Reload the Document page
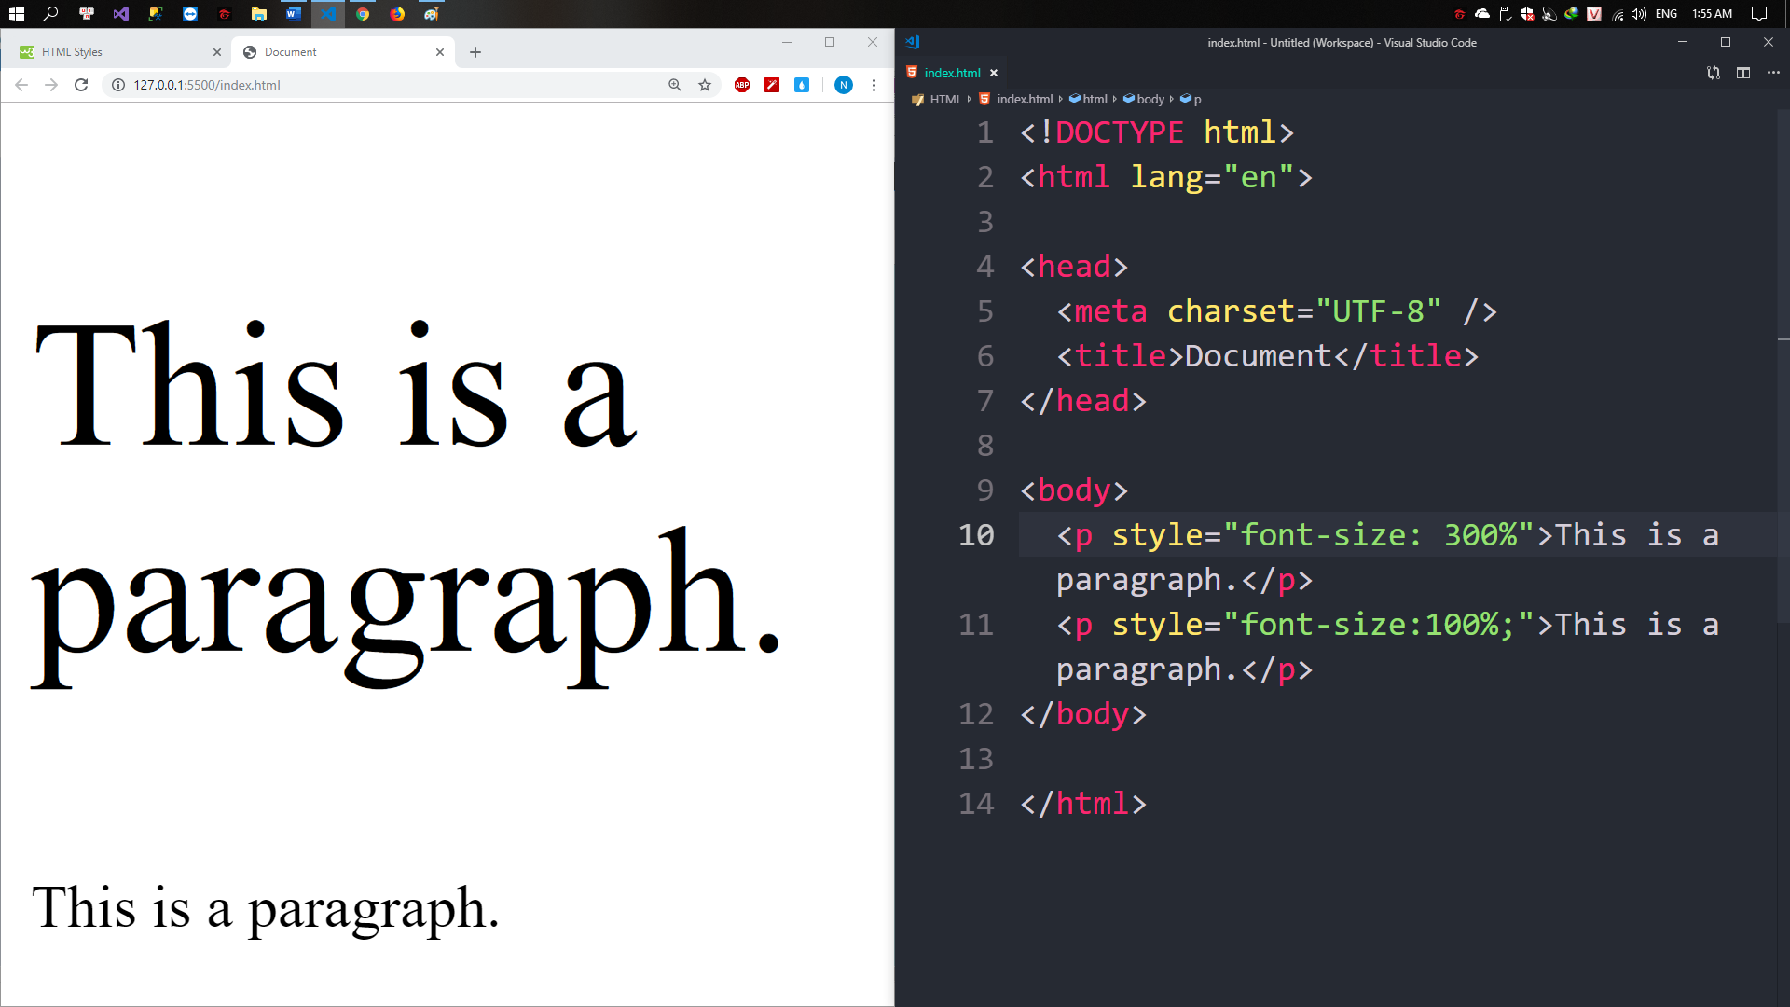1790x1007 pixels. 81,85
